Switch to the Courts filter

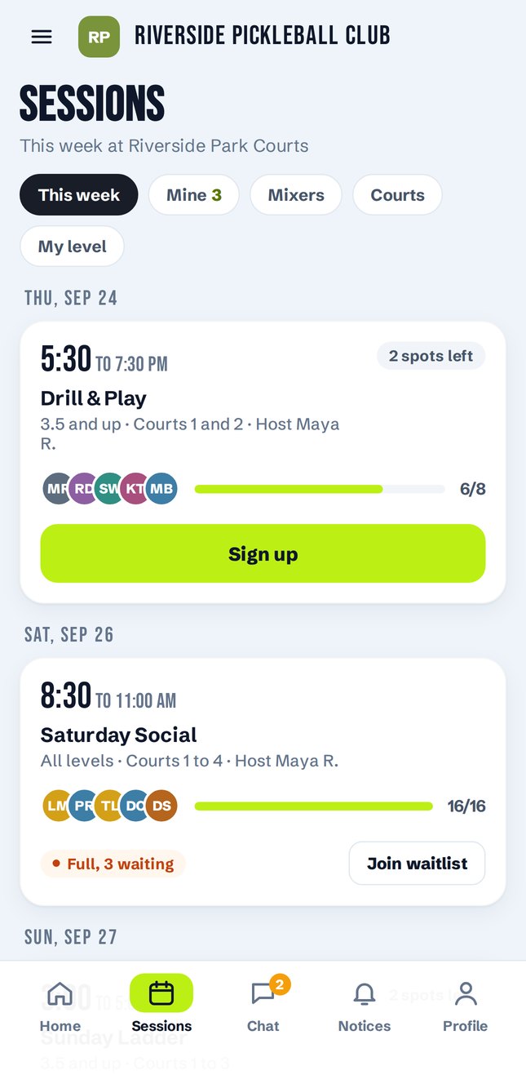397,195
